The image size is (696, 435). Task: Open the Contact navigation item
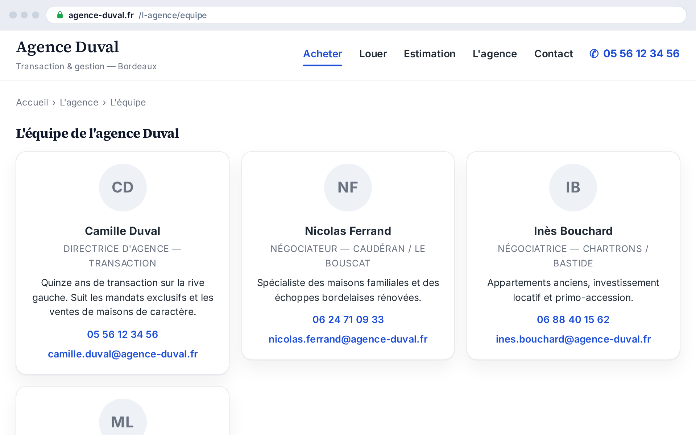click(554, 54)
